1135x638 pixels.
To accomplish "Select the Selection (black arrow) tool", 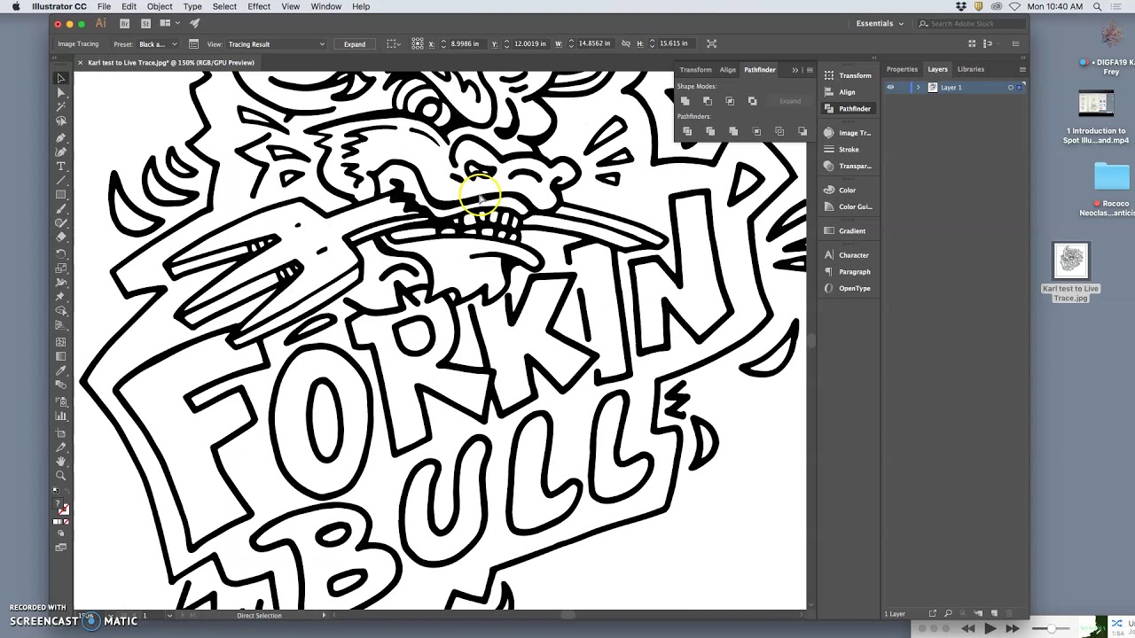I will click(x=61, y=78).
